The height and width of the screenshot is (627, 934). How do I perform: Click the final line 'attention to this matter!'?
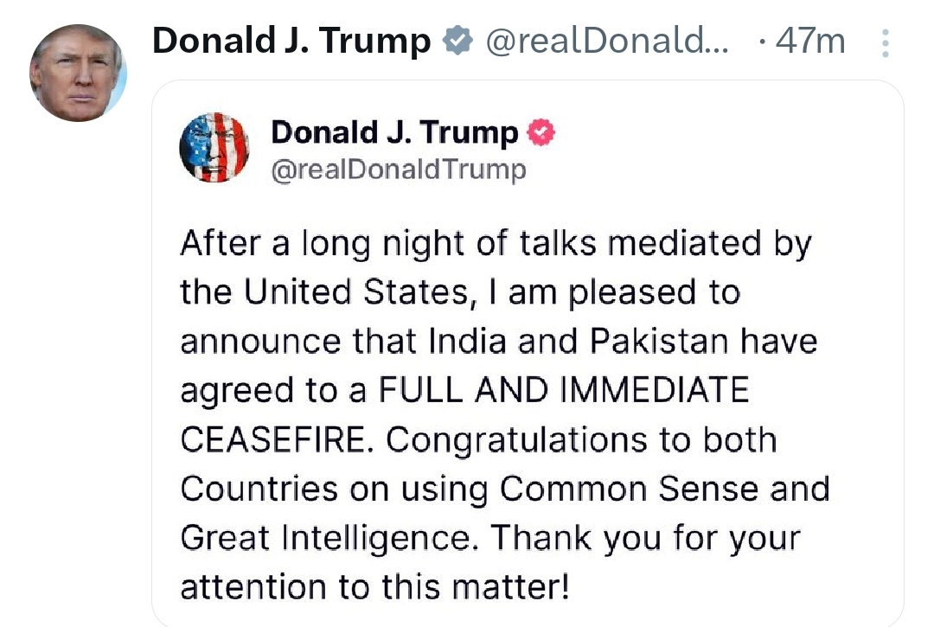pos(375,586)
